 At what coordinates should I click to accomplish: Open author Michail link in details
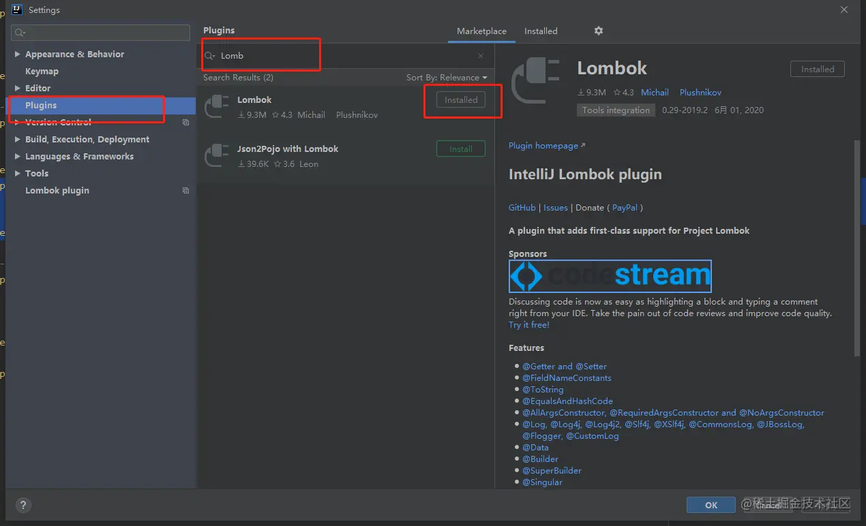[655, 93]
